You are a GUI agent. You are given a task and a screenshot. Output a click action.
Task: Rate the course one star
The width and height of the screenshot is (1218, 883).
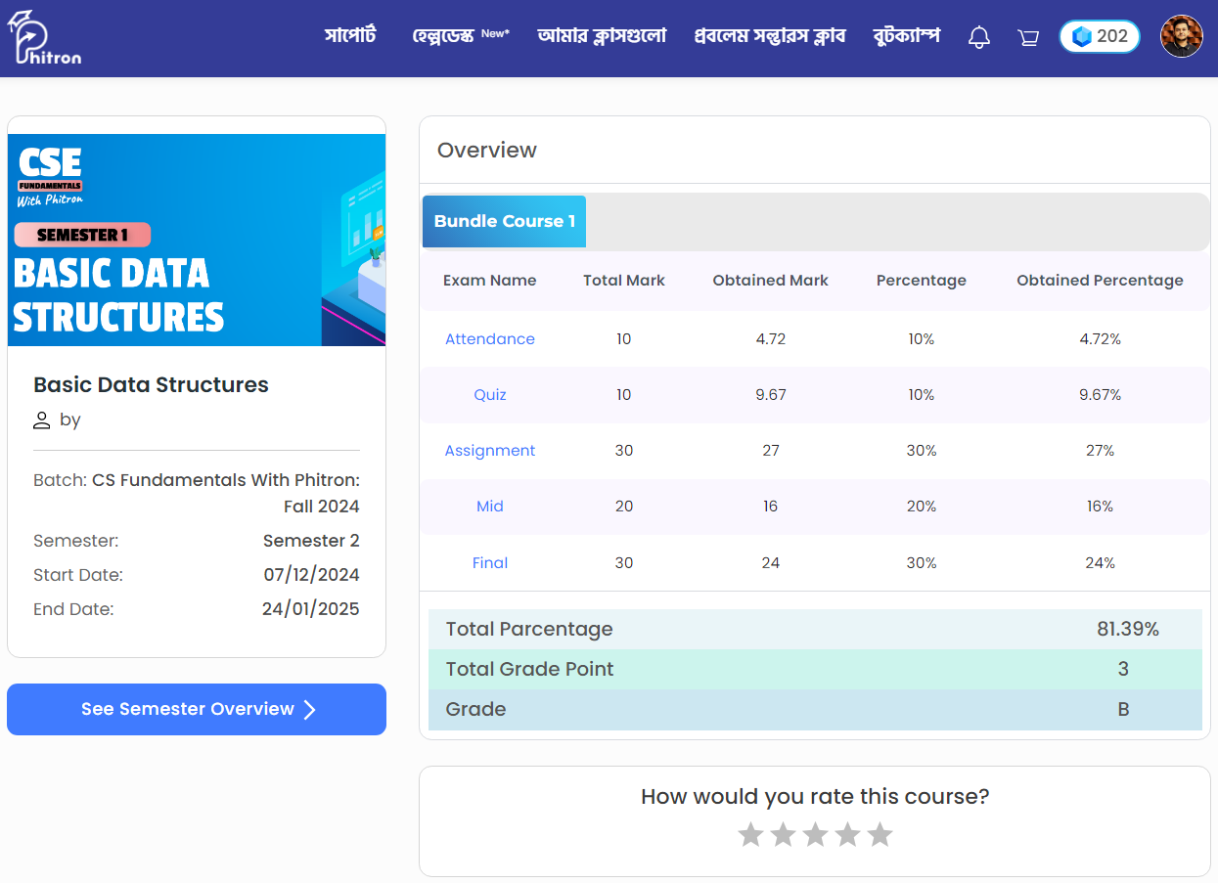[x=750, y=834]
